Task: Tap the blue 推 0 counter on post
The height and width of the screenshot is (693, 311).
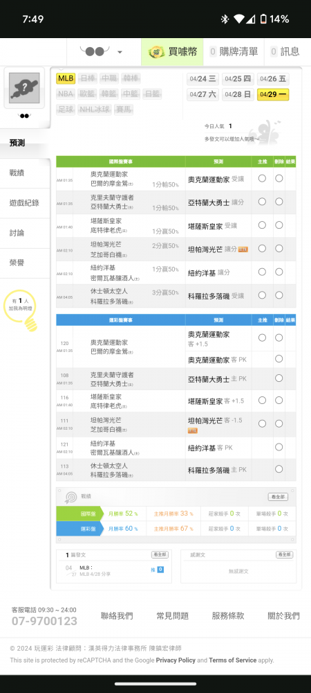Action: pos(158,570)
